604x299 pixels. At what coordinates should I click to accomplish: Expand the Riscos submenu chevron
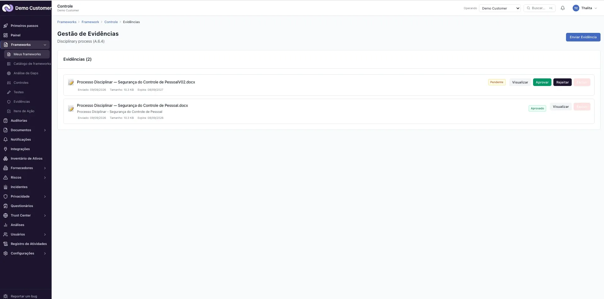click(45, 178)
